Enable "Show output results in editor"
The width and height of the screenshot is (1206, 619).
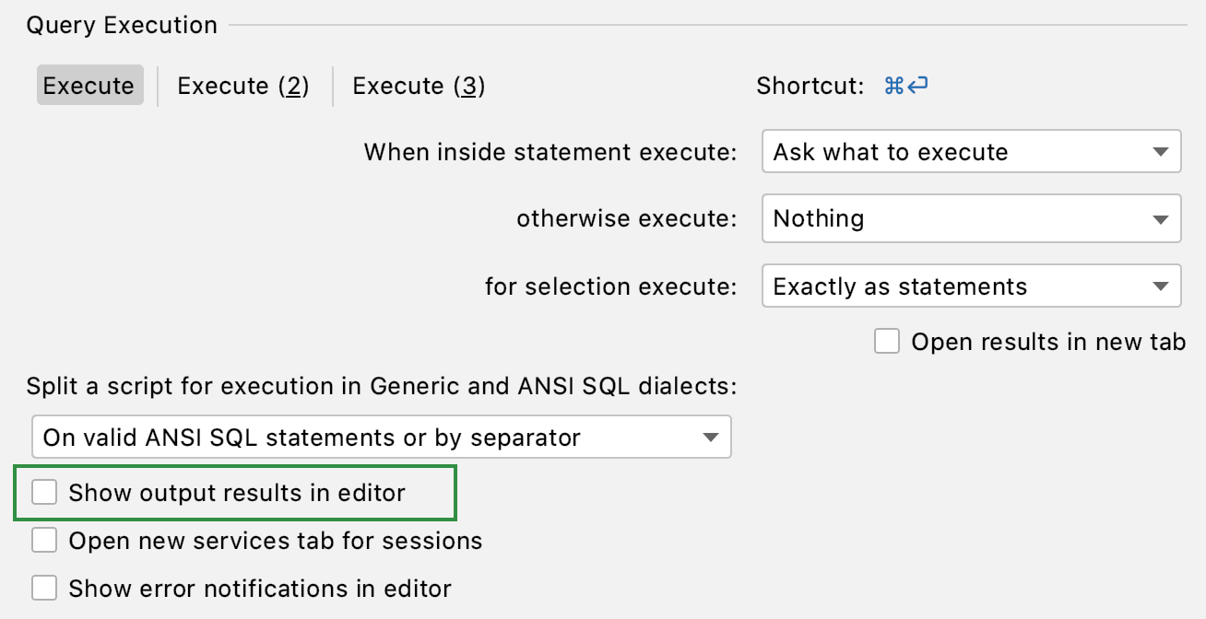click(x=44, y=492)
